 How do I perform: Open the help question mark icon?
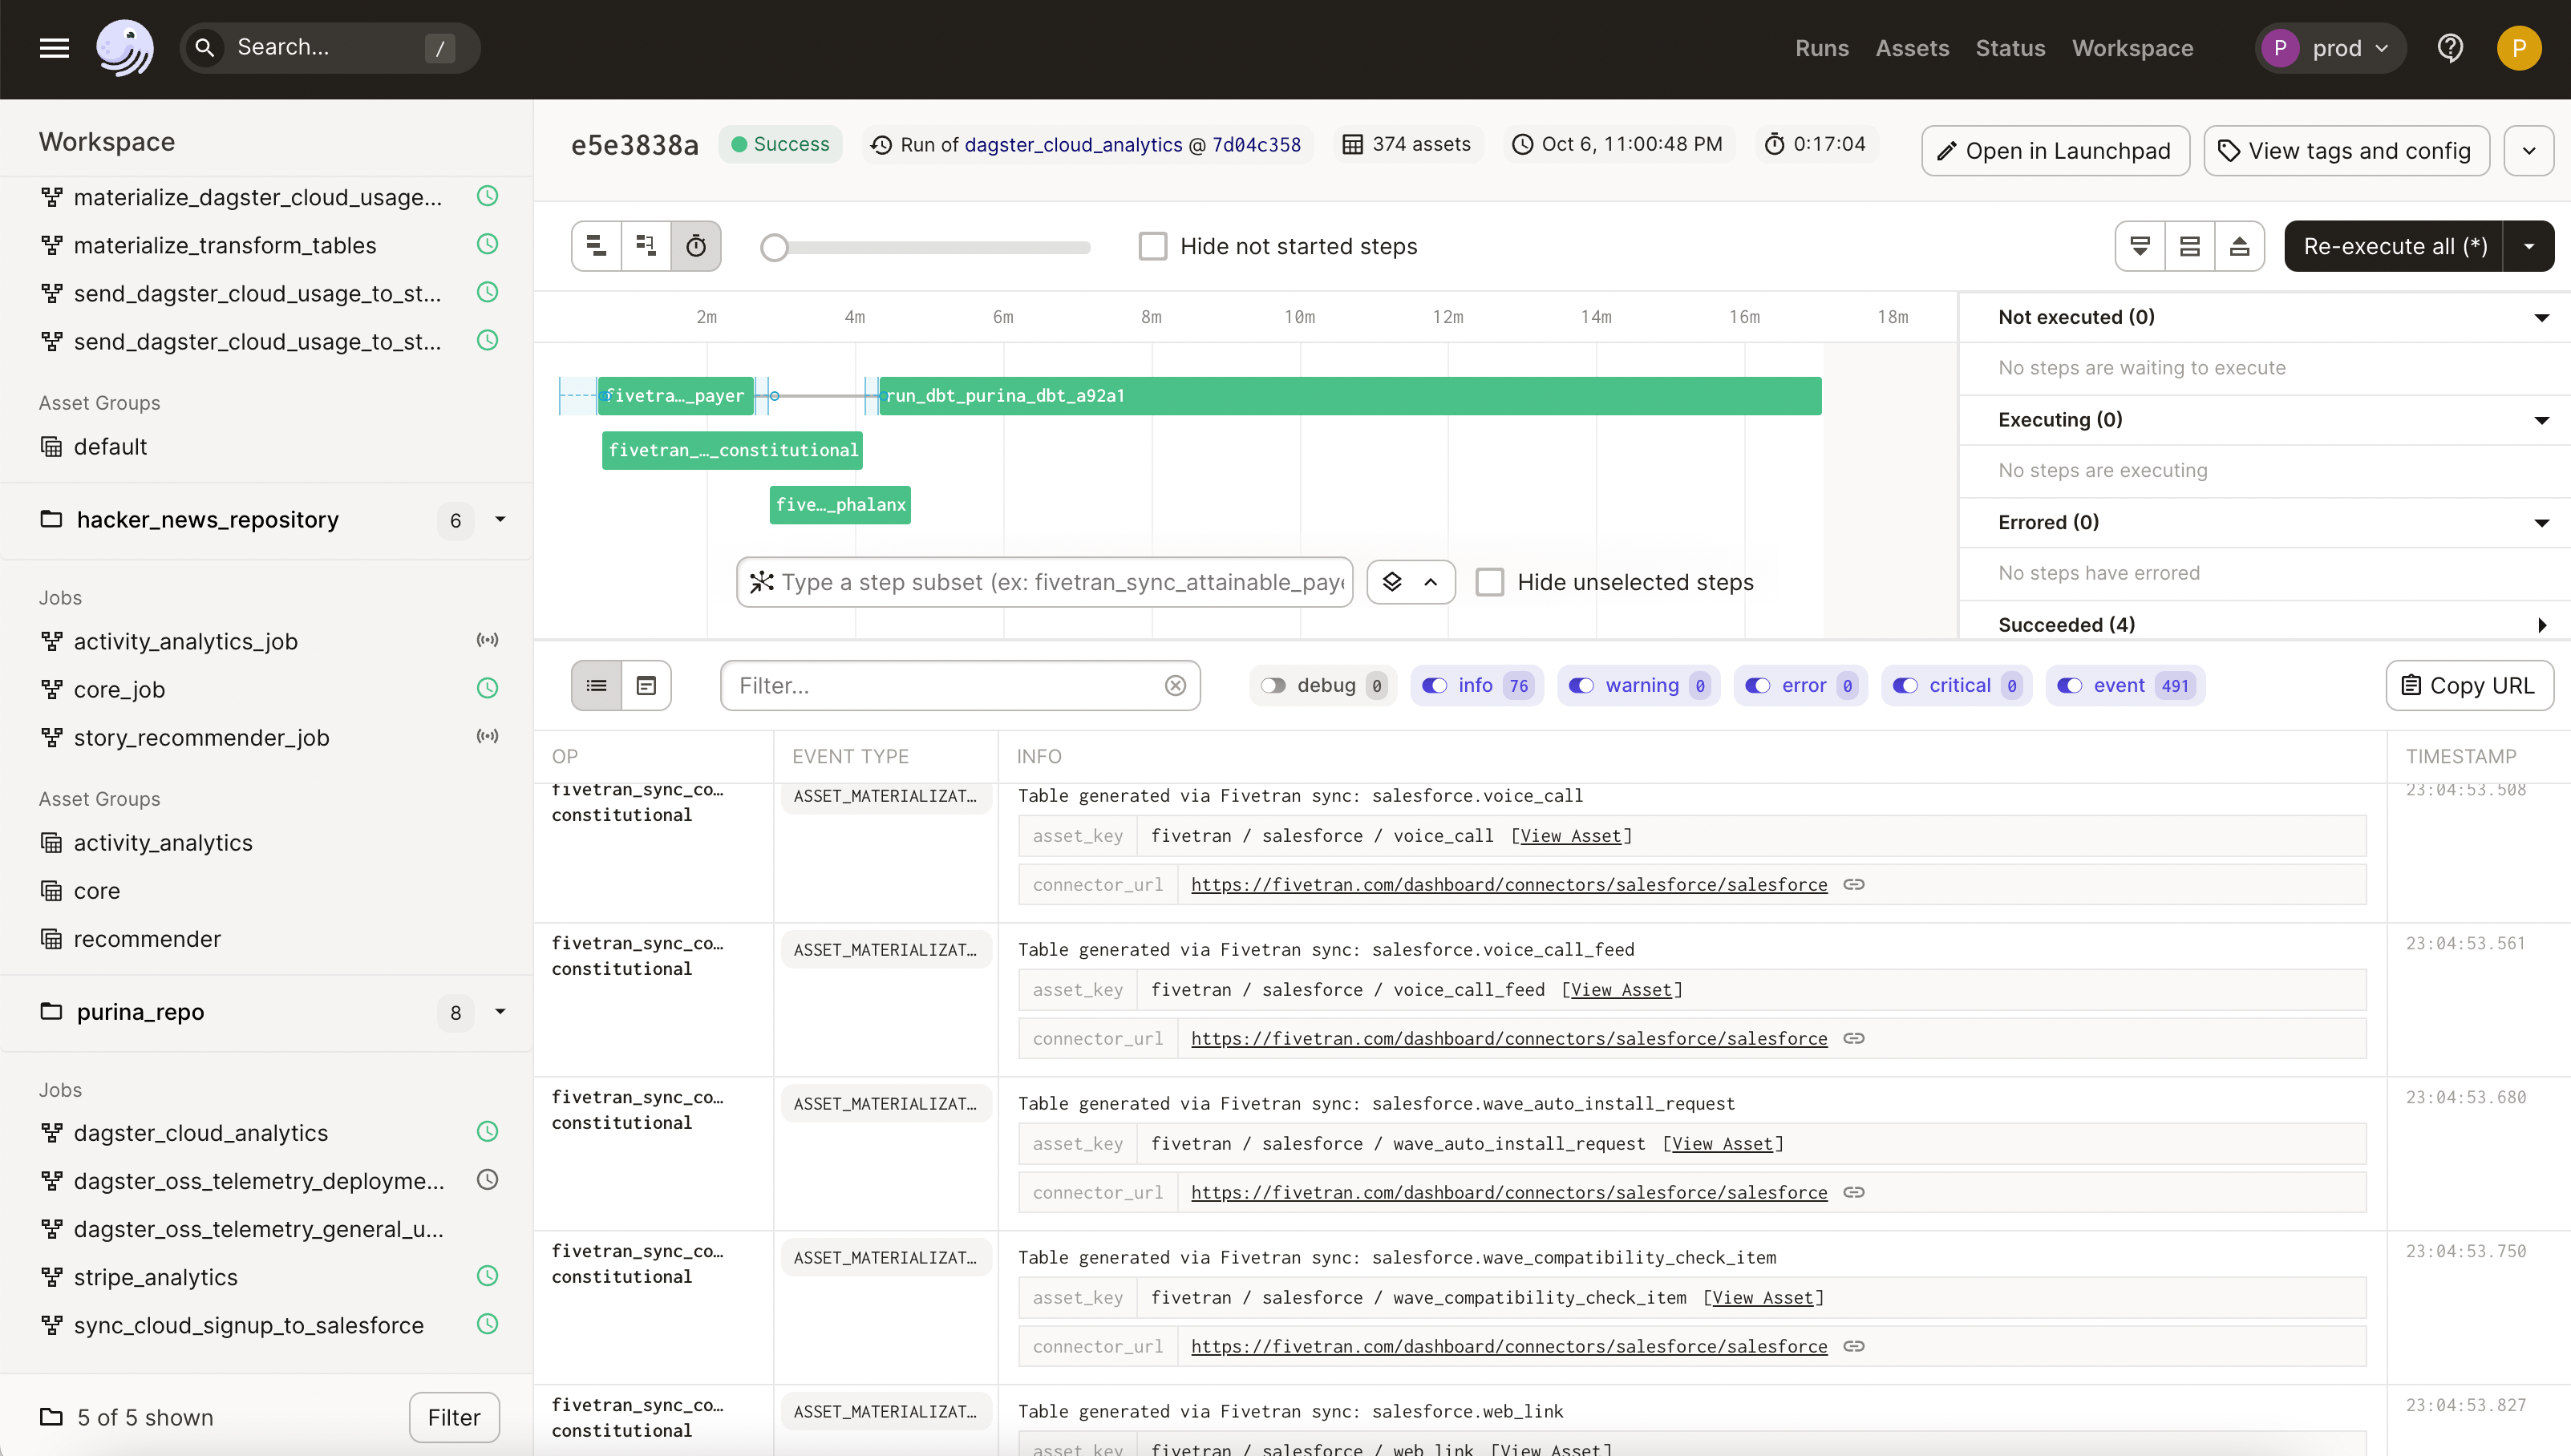tap(2450, 48)
